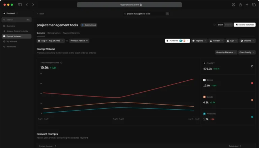Click the tryprofound.com address bar
Screen dimensions: 259x148
click(x=129, y=5)
